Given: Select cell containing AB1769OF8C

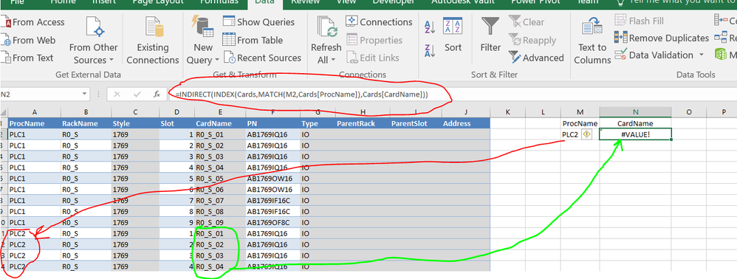Looking at the screenshot, I should coord(272,223).
